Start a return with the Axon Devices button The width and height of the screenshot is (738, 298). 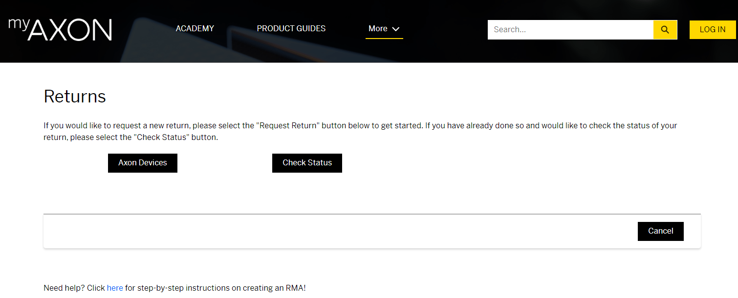[x=142, y=162]
